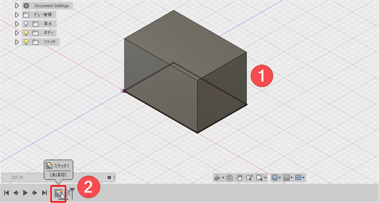The image size is (379, 203).
Task: Toggle visibility bulb for ボディ
Action: click(x=26, y=33)
